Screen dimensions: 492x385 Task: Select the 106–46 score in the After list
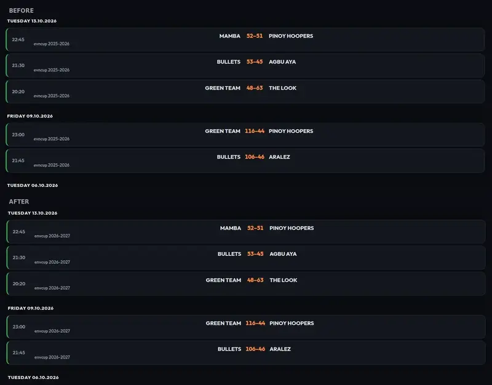coord(255,349)
